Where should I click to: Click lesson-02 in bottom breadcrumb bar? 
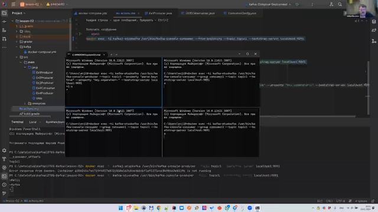tap(12, 201)
